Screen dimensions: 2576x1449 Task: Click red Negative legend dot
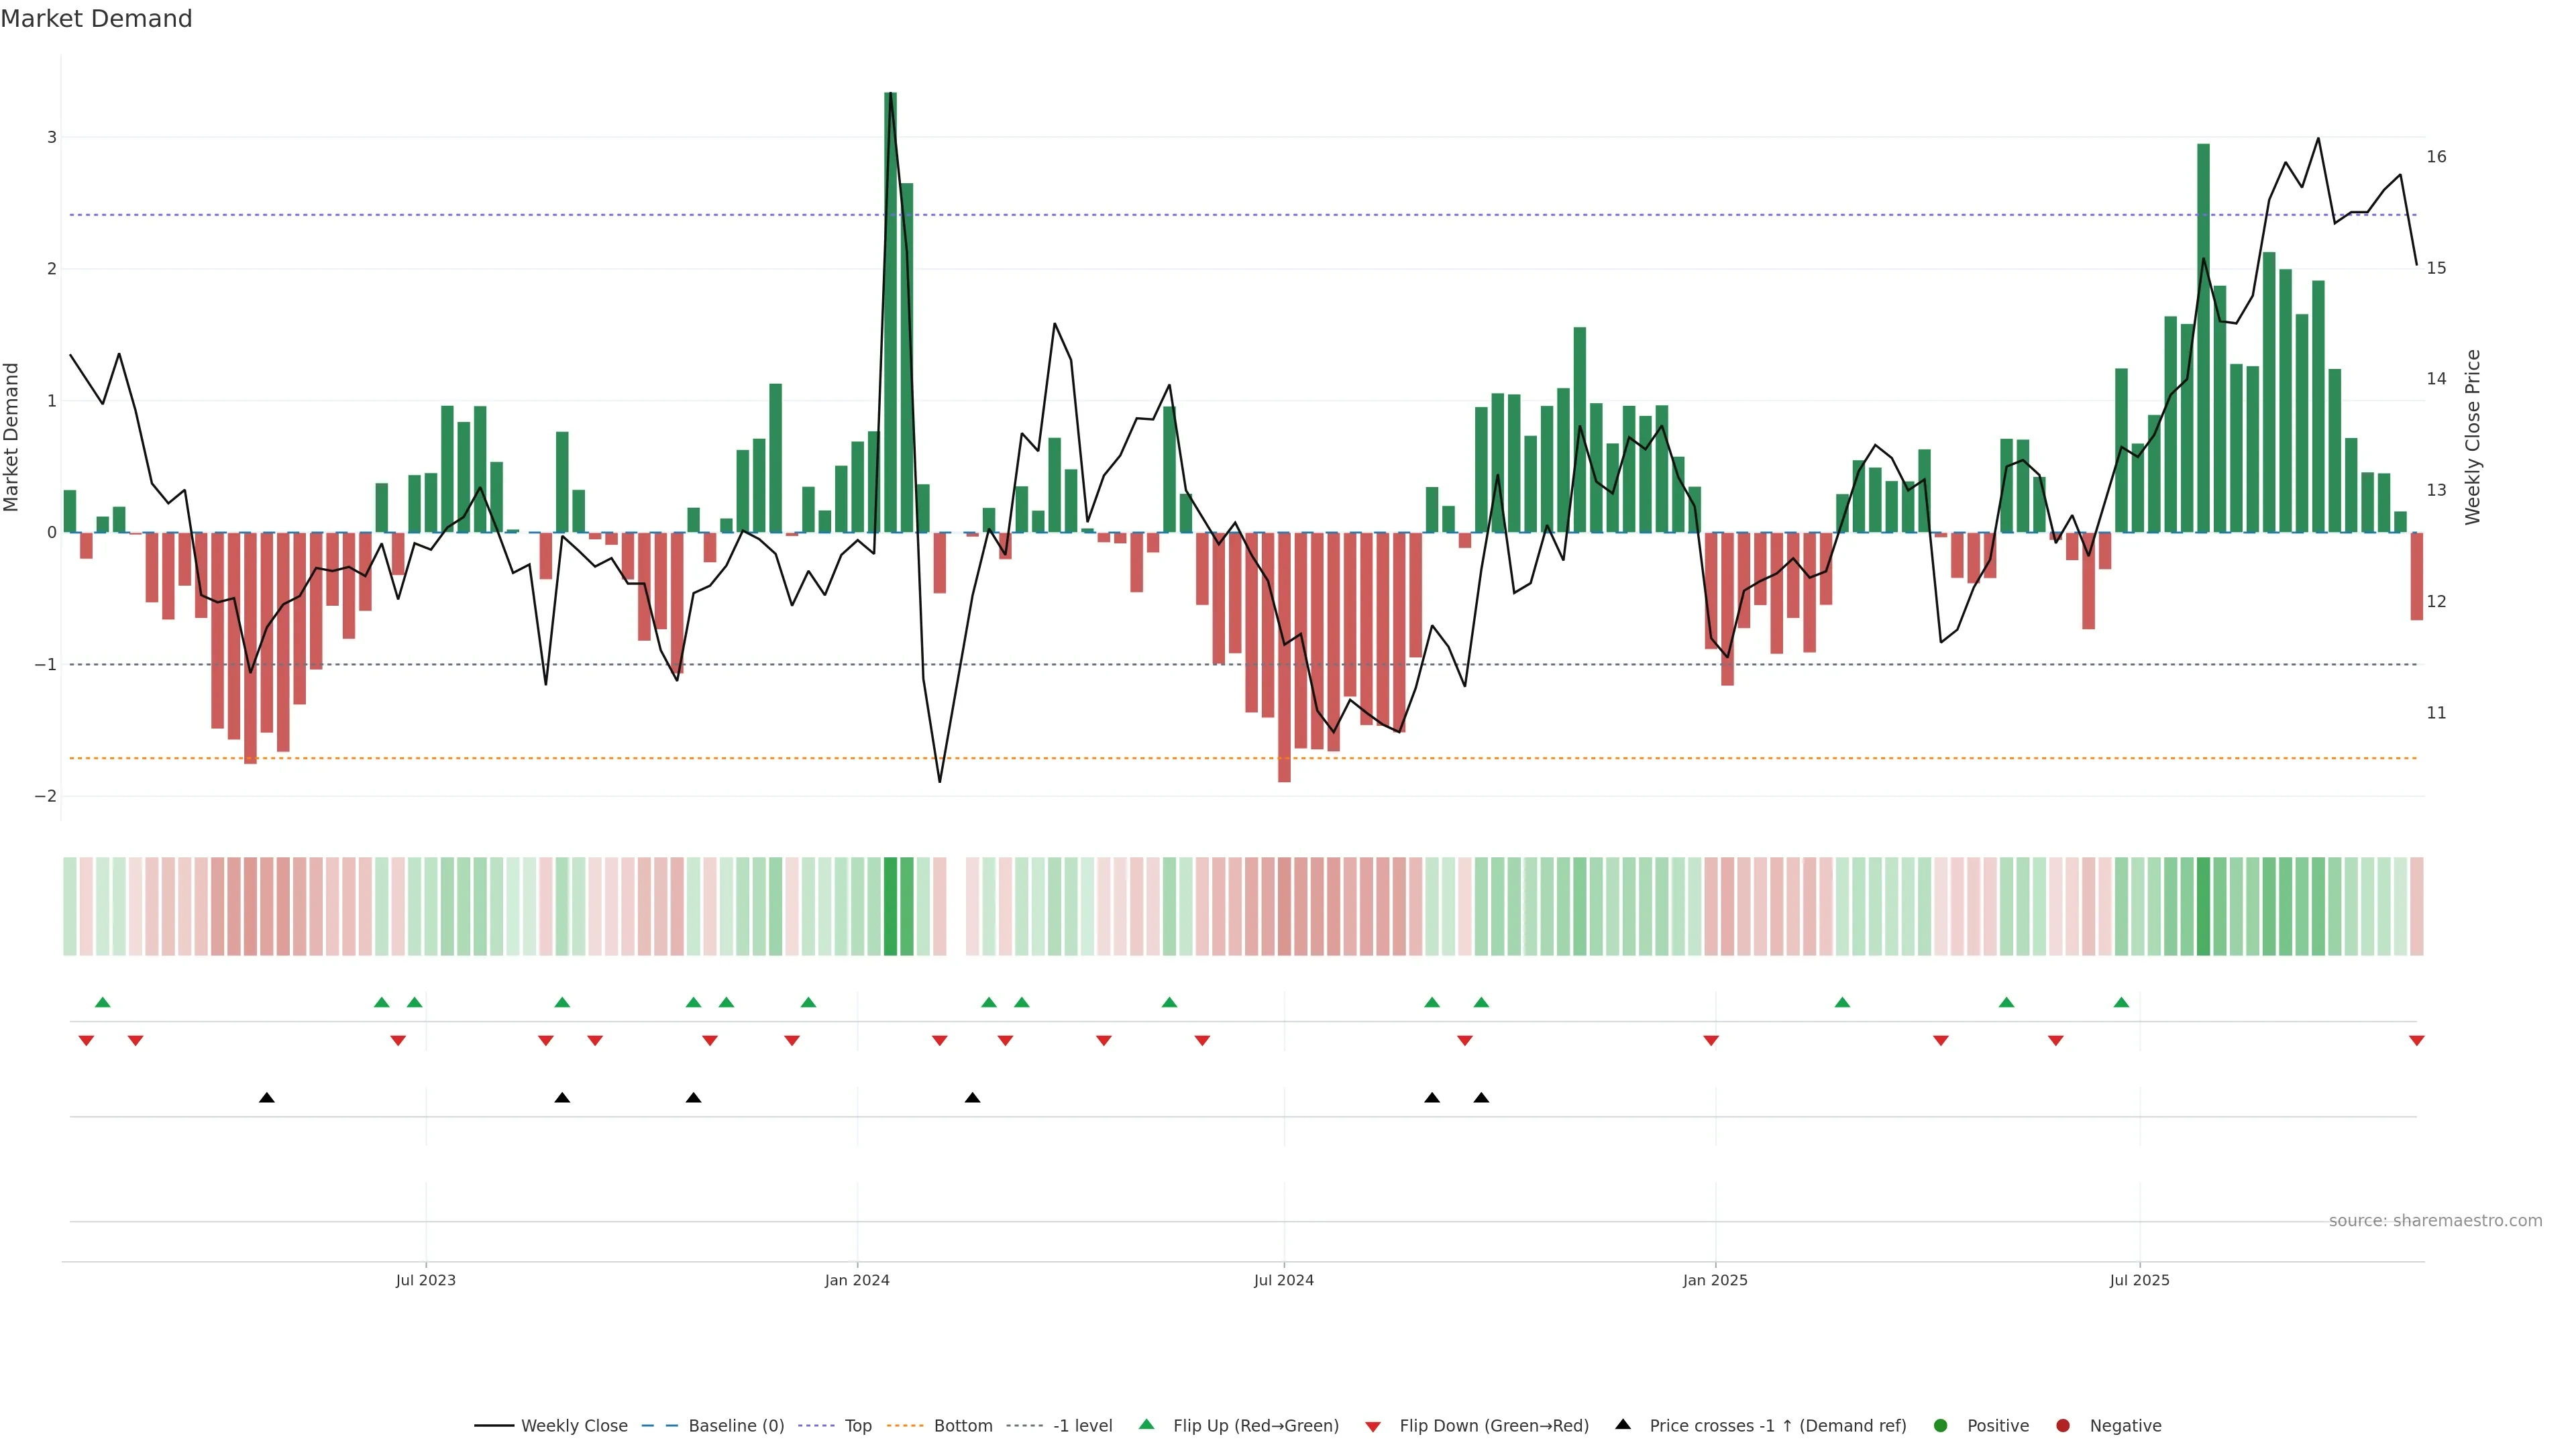coord(2063,1425)
